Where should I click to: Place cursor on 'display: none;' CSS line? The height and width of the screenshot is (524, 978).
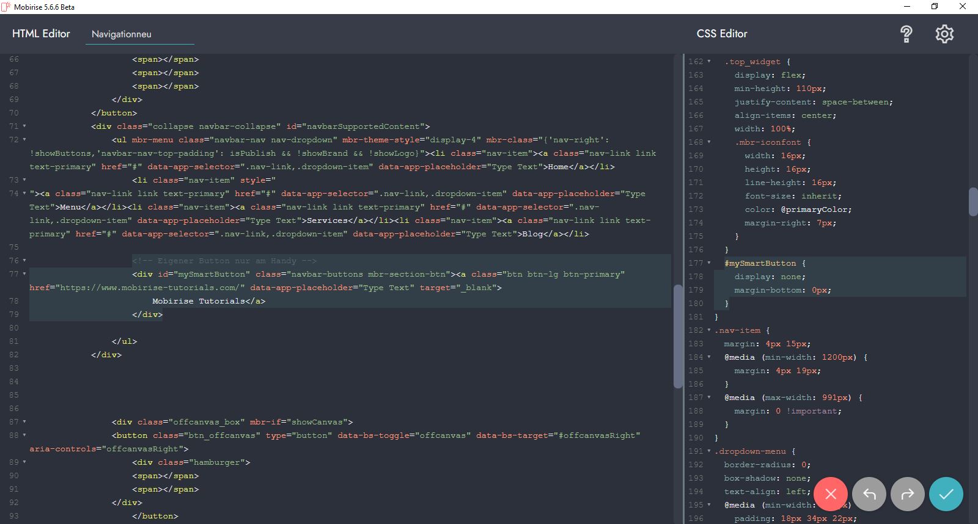click(770, 277)
